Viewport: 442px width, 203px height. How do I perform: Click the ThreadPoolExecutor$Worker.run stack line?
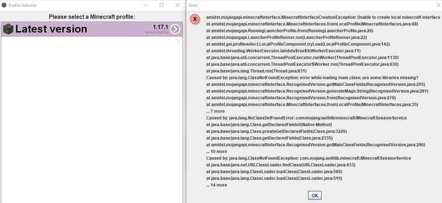click(302, 64)
